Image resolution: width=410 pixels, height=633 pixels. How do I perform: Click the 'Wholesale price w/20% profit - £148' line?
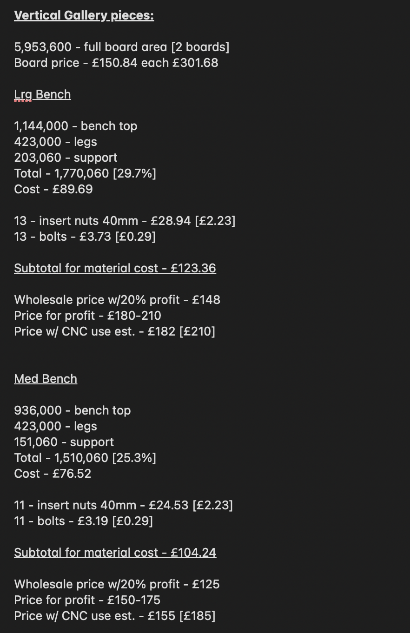[118, 300]
